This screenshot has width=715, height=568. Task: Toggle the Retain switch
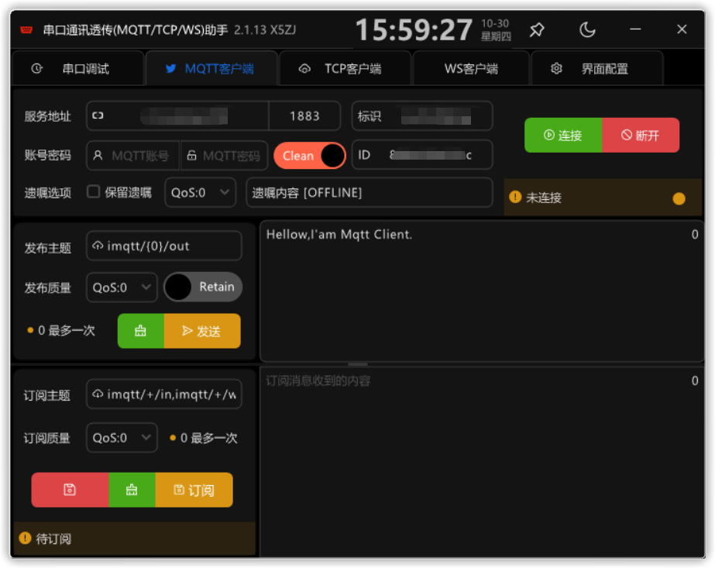point(204,287)
